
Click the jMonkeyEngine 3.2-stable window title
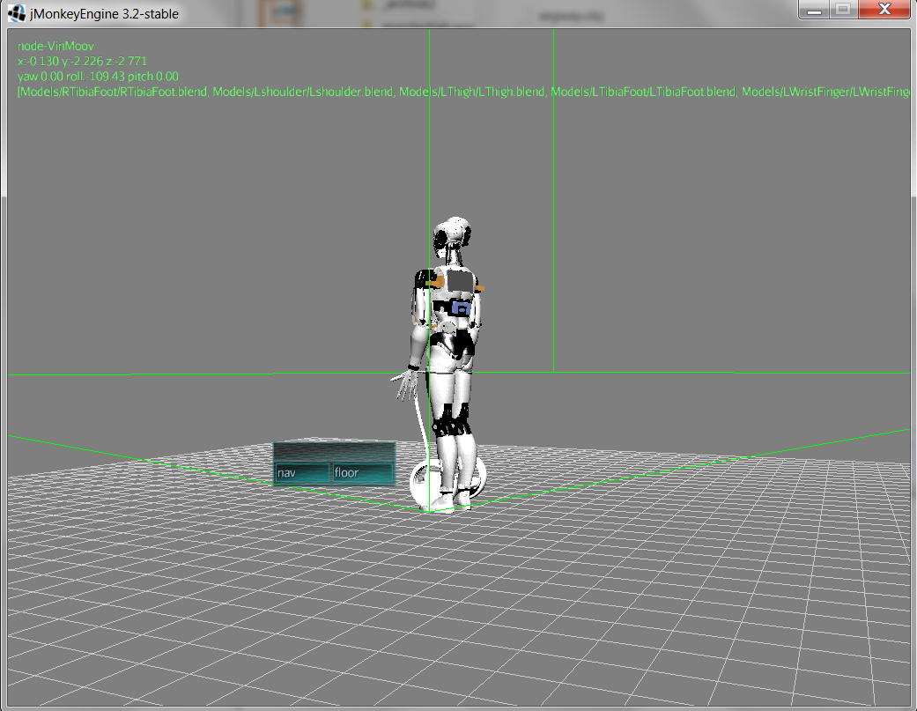pyautogui.click(x=104, y=13)
